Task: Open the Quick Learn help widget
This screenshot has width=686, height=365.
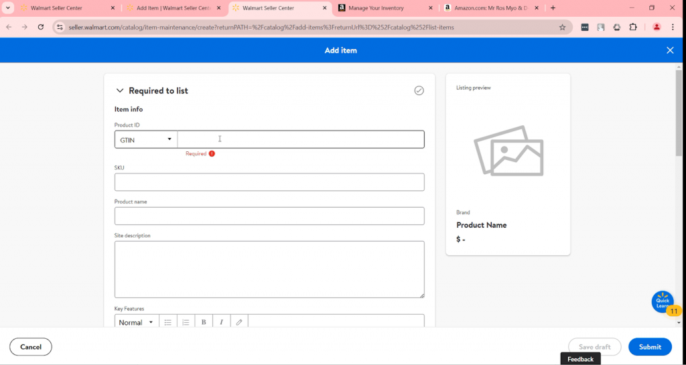Action: coord(663,302)
